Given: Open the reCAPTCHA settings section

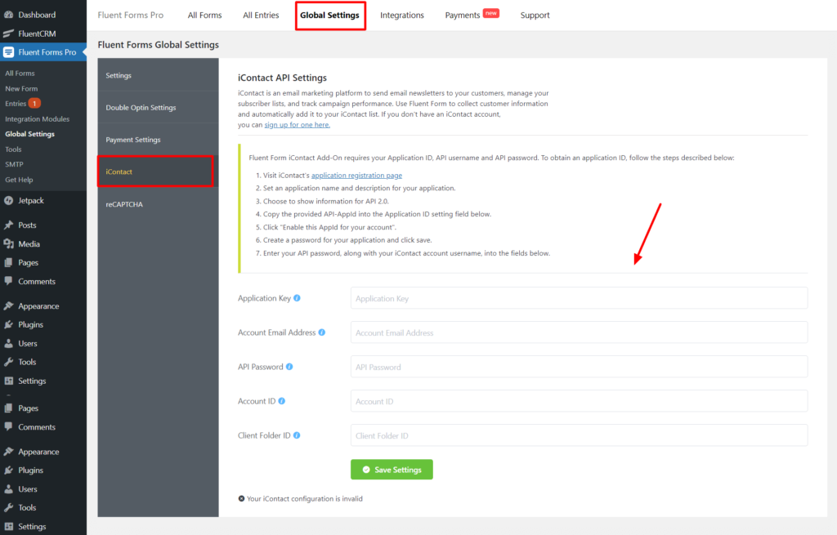Looking at the screenshot, I should 158,203.
